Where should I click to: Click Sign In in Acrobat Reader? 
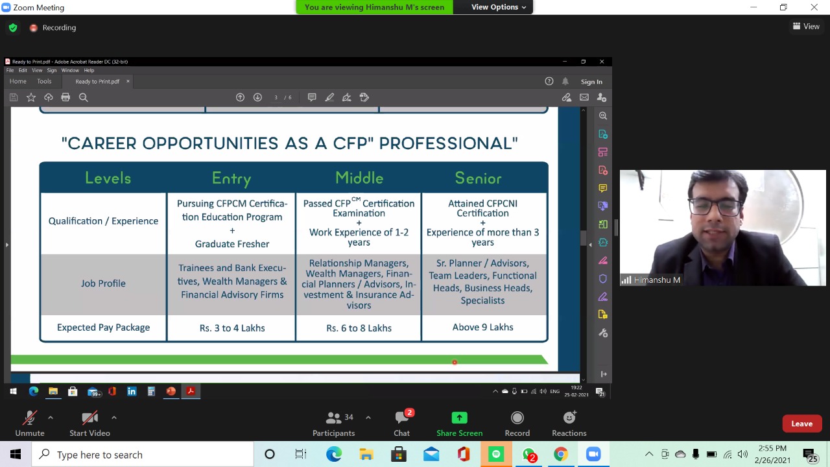591,81
